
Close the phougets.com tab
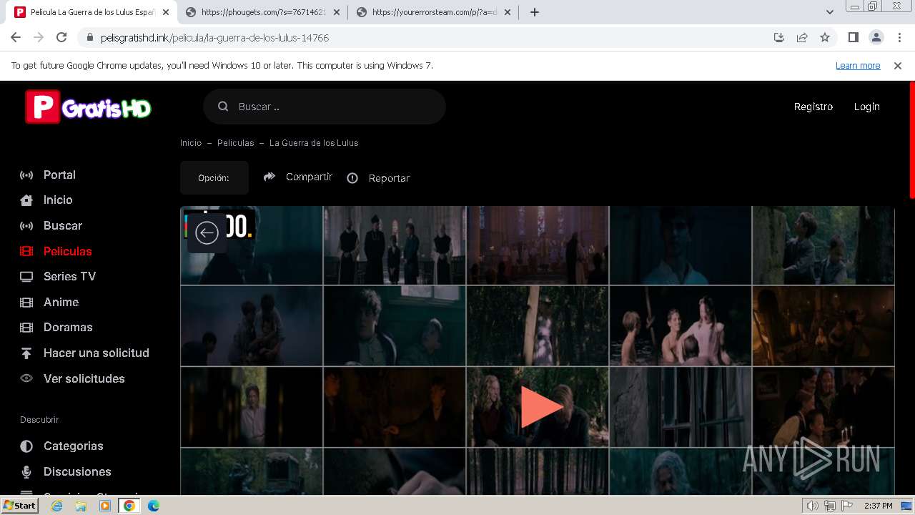[337, 12]
